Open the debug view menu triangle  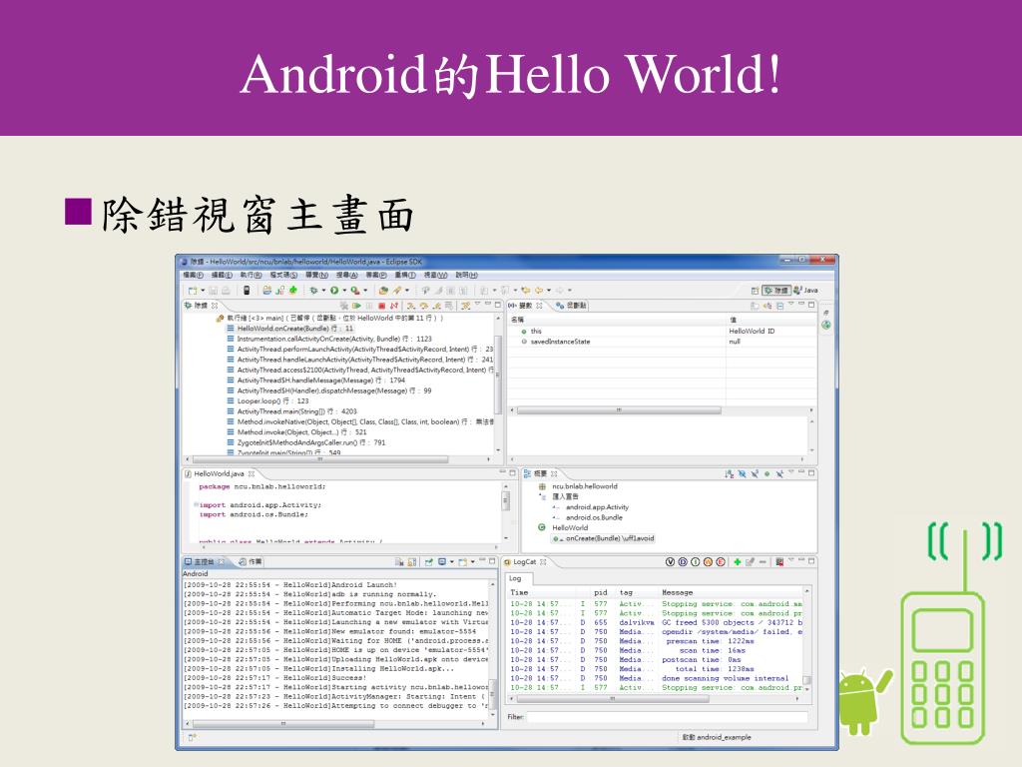pyautogui.click(x=478, y=304)
